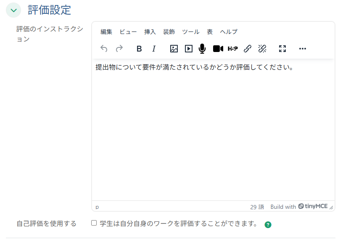The image size is (364, 239).
Task: Open the 挿入 menu
Action: (150, 32)
